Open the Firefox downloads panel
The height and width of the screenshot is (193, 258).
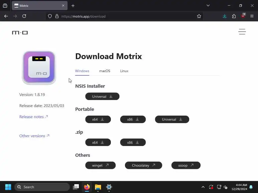point(224,16)
